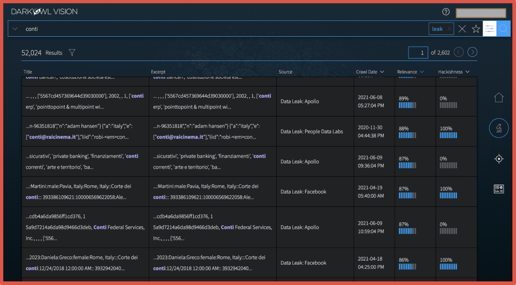Open the 'private banking' title entry
Screen dimensions: 516x285
pyautogui.click(x=85, y=161)
